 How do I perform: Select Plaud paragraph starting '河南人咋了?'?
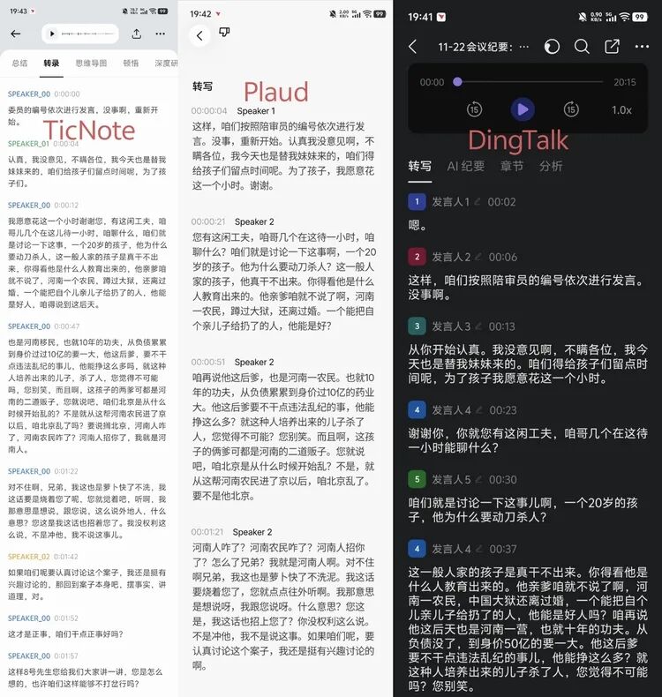pyautogui.click(x=283, y=607)
